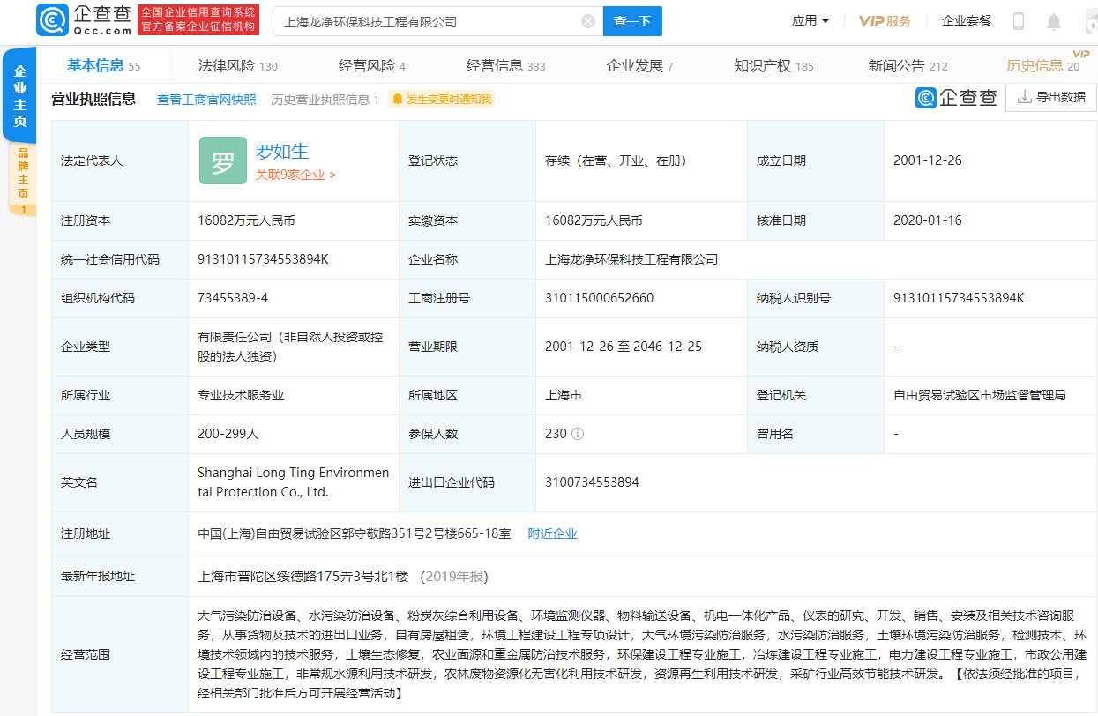
Task: Expand 关联9家企业 arrow link
Action: click(x=295, y=175)
